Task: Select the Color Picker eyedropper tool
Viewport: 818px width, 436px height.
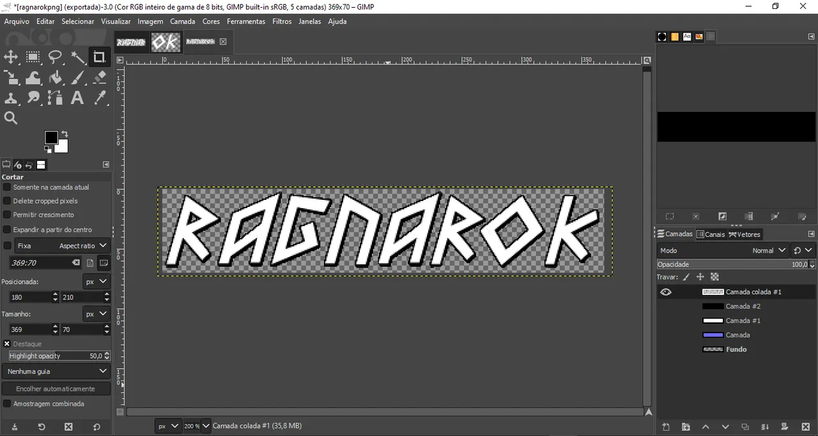Action: click(x=100, y=98)
